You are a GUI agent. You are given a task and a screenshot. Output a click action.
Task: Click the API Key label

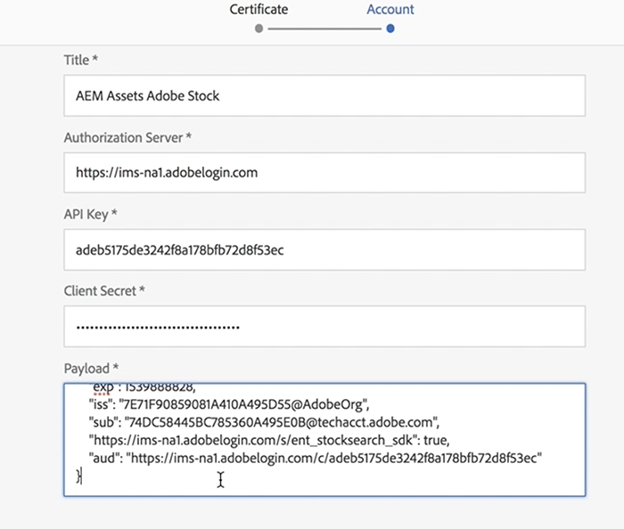pos(90,215)
